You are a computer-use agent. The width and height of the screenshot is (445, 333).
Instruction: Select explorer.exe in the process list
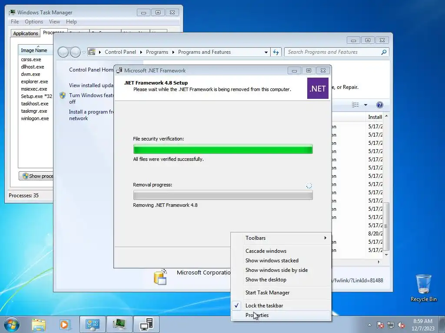point(34,82)
